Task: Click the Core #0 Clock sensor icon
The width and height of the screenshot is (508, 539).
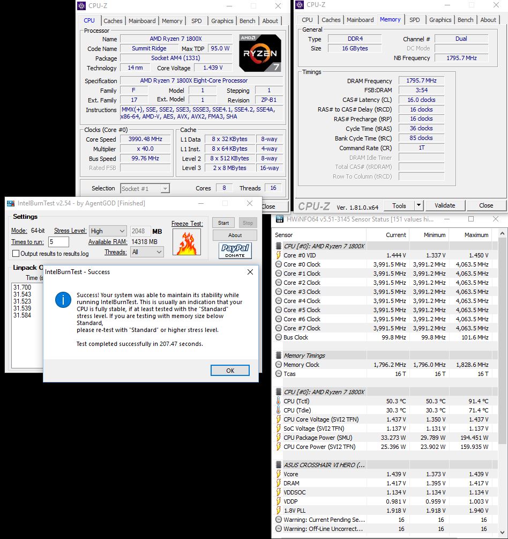Action: tap(279, 264)
